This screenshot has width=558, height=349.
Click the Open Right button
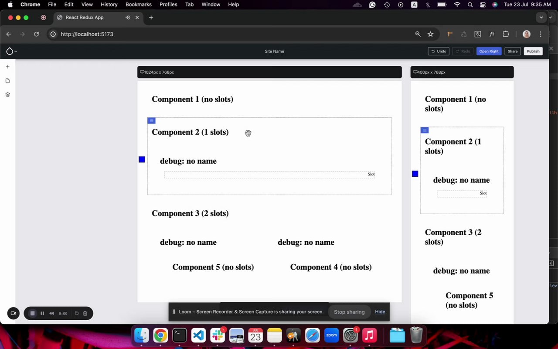point(489,51)
